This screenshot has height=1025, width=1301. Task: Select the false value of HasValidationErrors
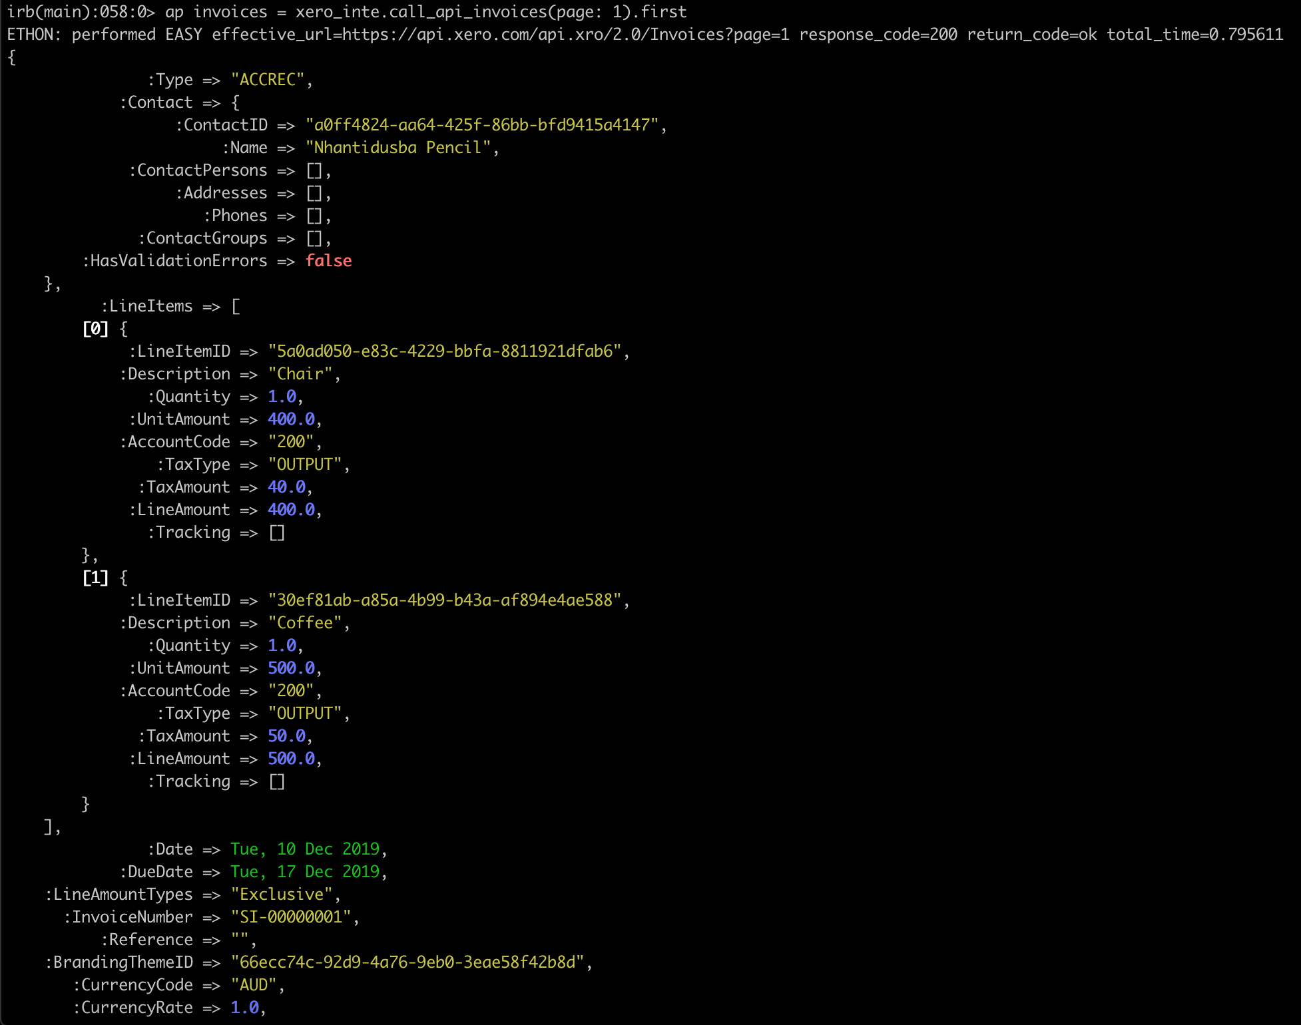pos(329,260)
